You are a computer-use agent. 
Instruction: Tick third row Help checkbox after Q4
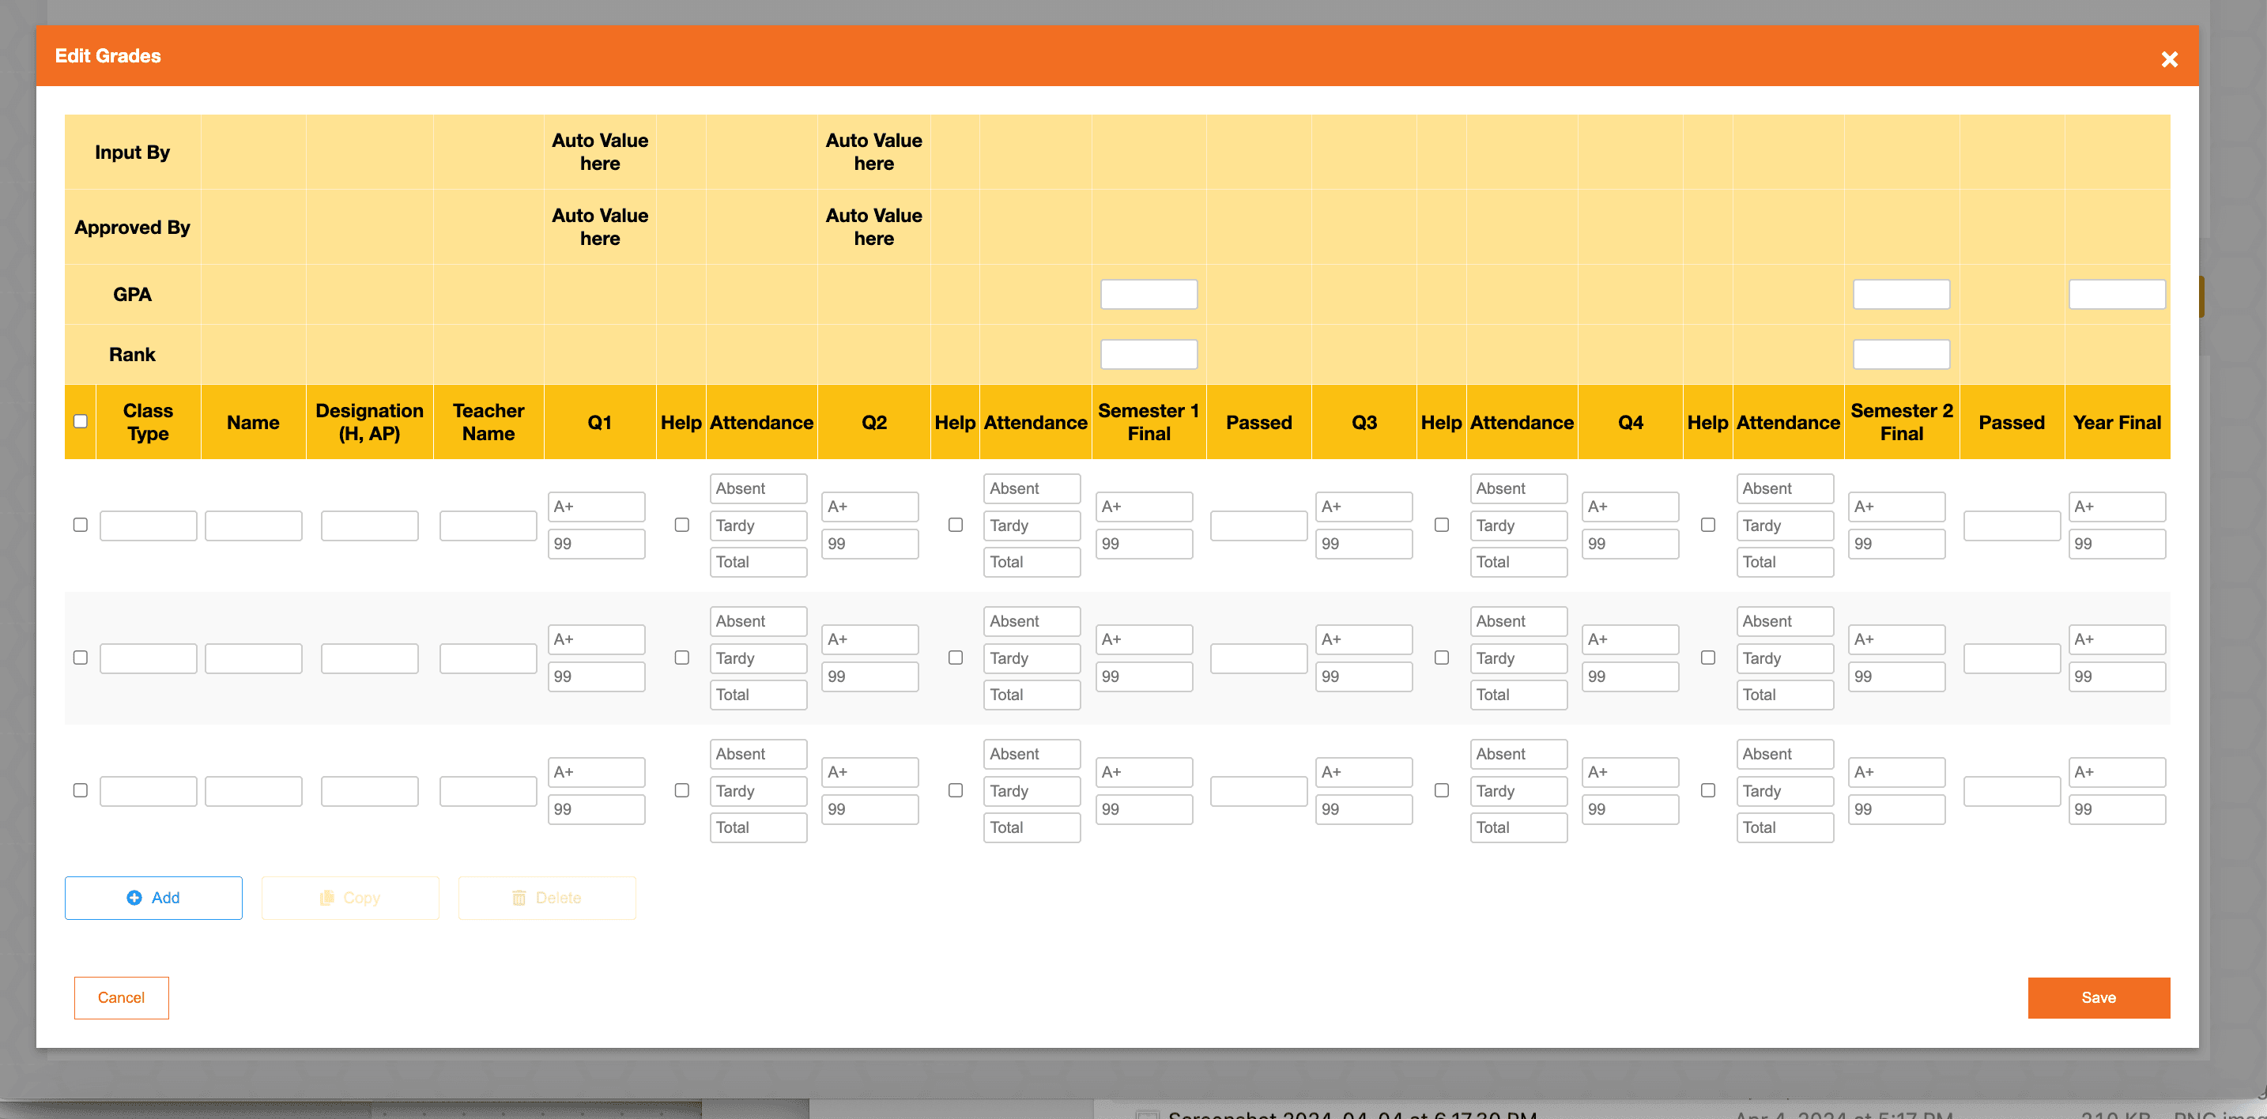click(1707, 791)
